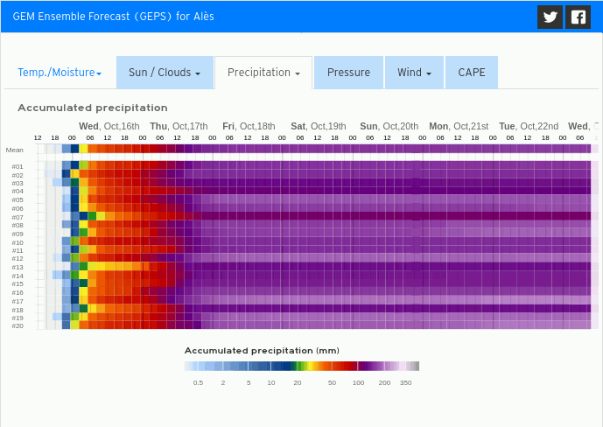Click ensemble member #07 label
Viewport: 603px width, 427px height.
coord(18,217)
